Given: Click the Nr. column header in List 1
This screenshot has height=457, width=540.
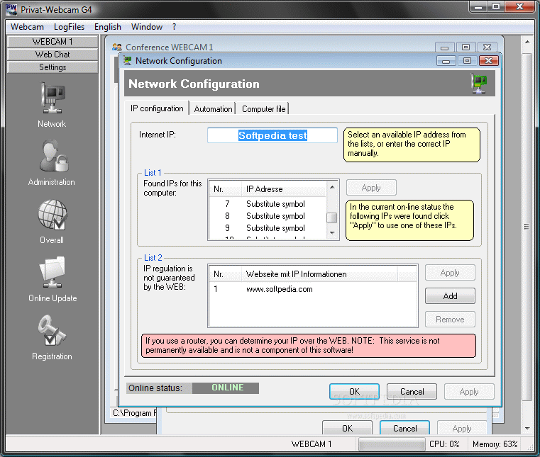Looking at the screenshot, I should point(225,189).
